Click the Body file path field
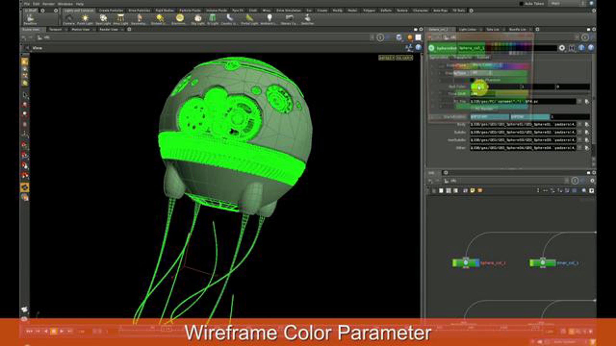 [x=523, y=125]
